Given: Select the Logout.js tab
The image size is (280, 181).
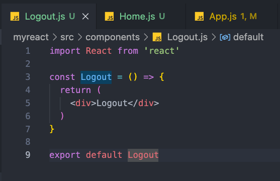Looking at the screenshot, I should (x=49, y=17).
